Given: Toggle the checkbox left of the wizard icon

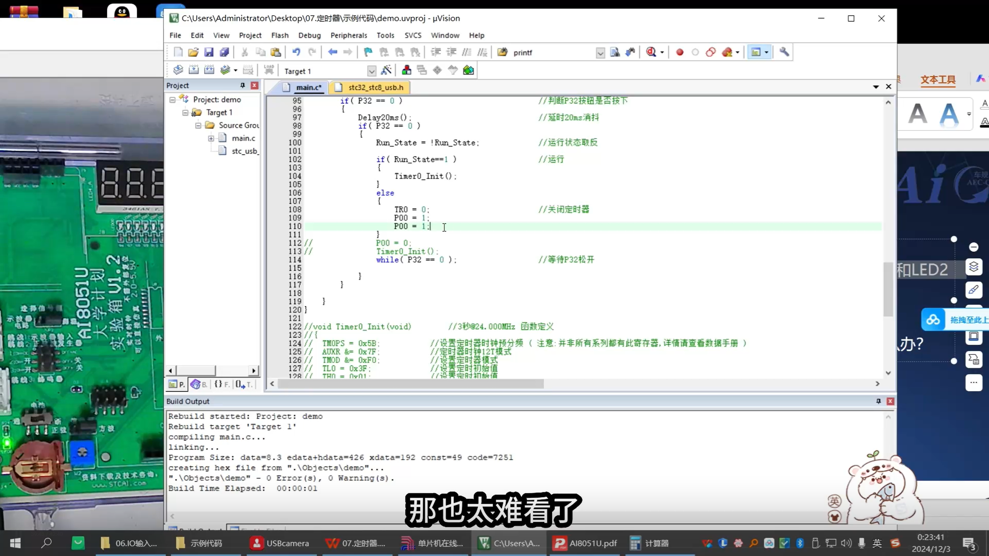Looking at the screenshot, I should (x=372, y=71).
